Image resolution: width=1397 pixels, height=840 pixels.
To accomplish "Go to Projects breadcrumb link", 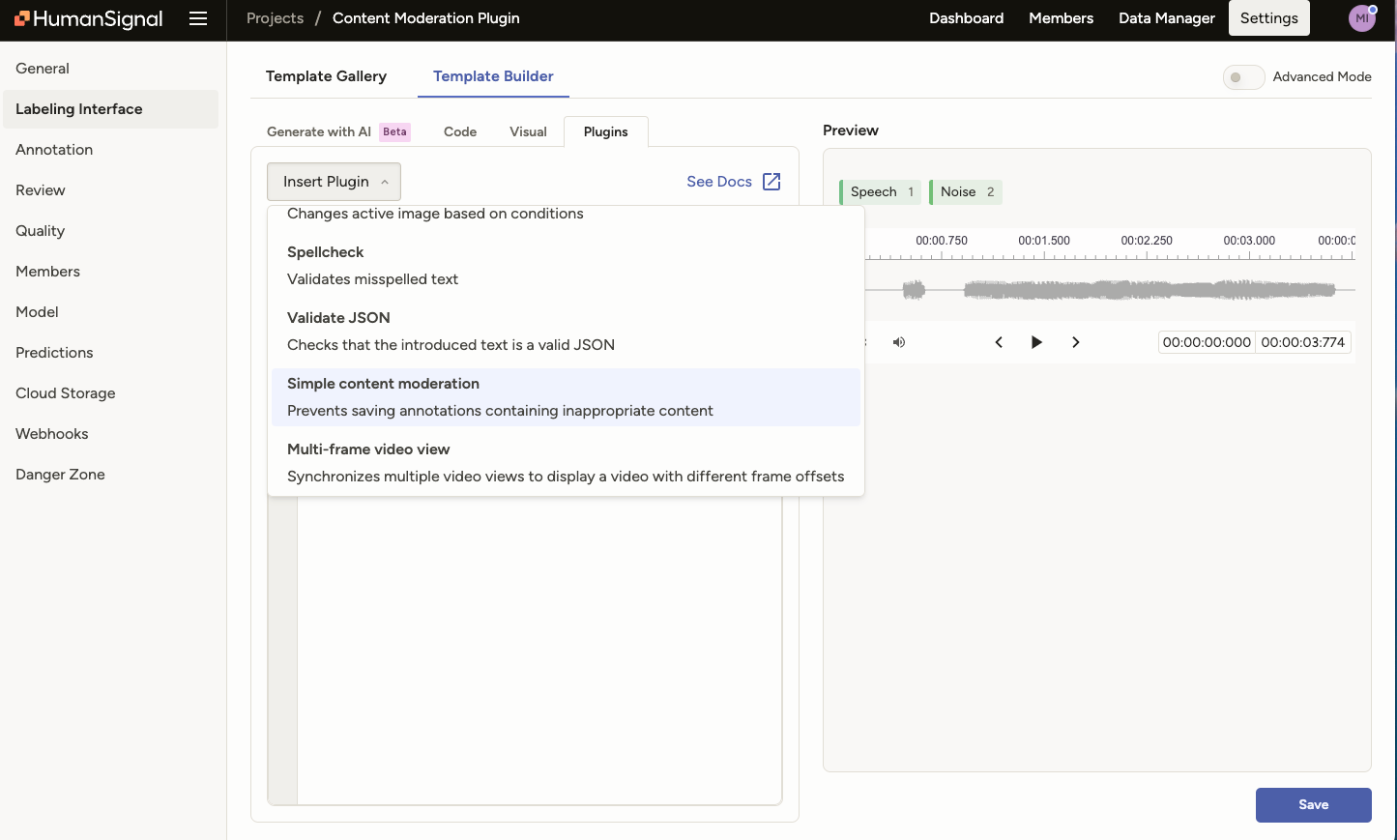I will click(275, 18).
